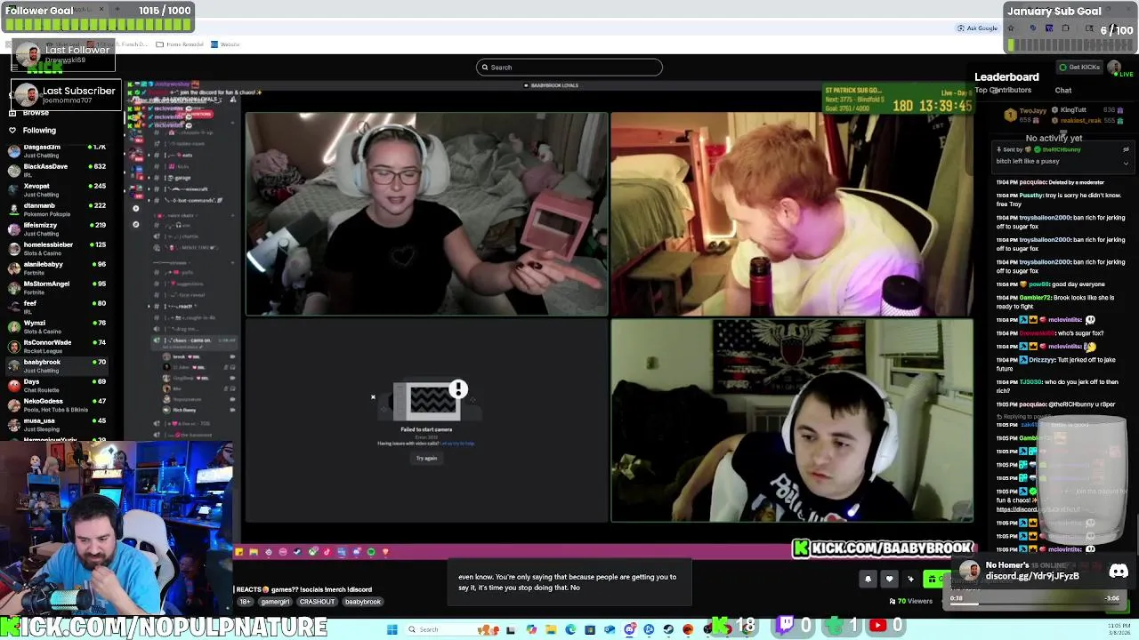Click realest_reak on the leaderboard
The width and height of the screenshot is (1139, 640).
[1080, 121]
